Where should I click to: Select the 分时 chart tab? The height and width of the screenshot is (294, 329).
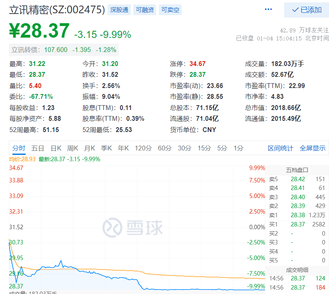coord(19,148)
